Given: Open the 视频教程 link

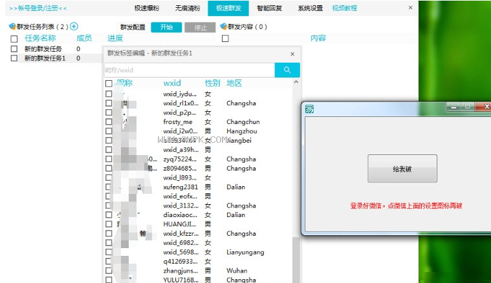Looking at the screenshot, I should coord(344,8).
